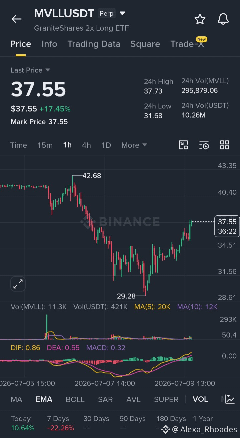This screenshot has height=438, width=240.
Task: Open chart settings icon beside grid icon
Action: [x=204, y=145]
